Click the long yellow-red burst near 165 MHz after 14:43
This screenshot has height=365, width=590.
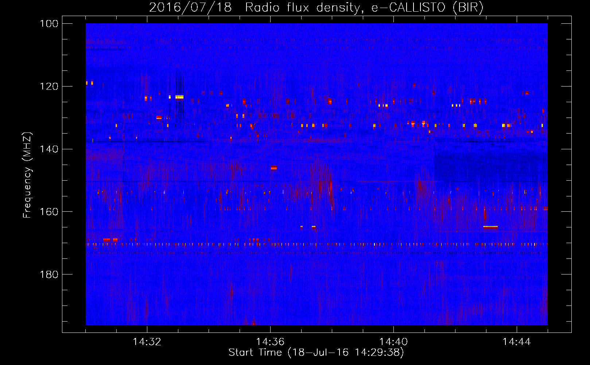(x=490, y=227)
